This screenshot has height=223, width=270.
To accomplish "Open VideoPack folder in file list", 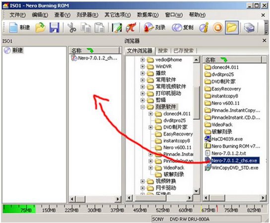I will click(222, 124).
